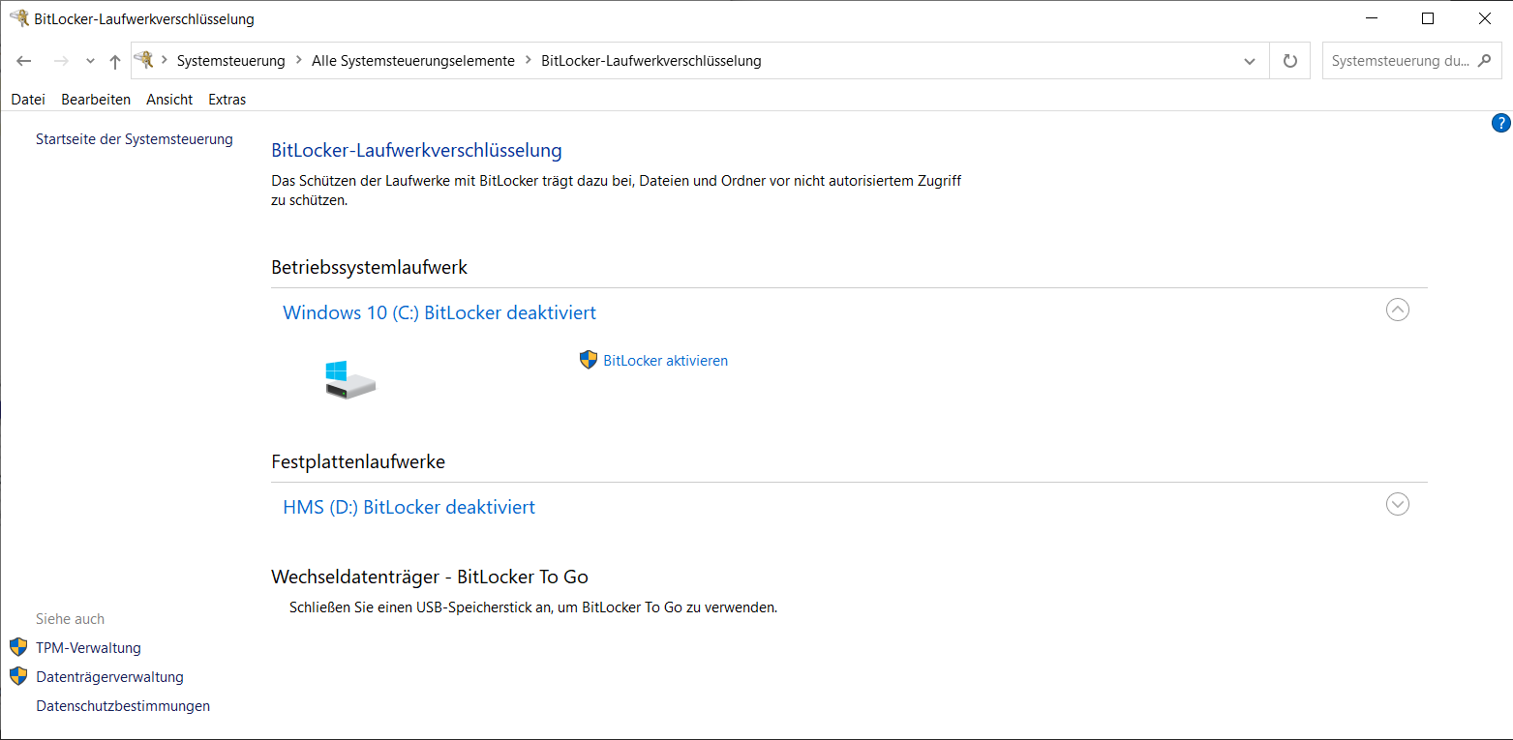Screen dimensions: 1513x740
Task: Expand the HMS (D:) drive section
Action: [x=1398, y=504]
